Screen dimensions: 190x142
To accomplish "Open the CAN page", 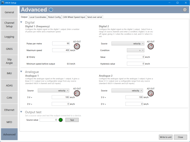I will tap(9, 98).
